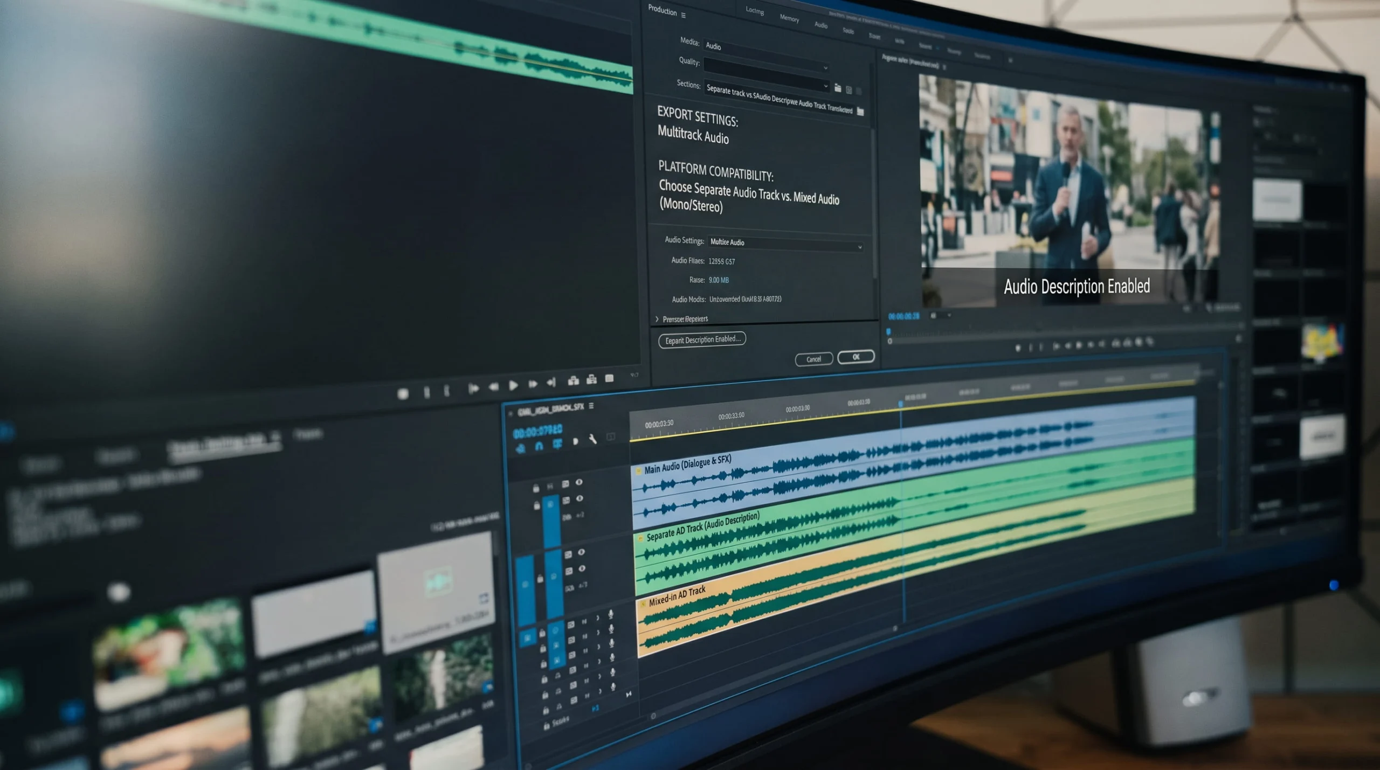
Task: Toggle the lowest eye icon in track headers
Action: pyautogui.click(x=582, y=568)
